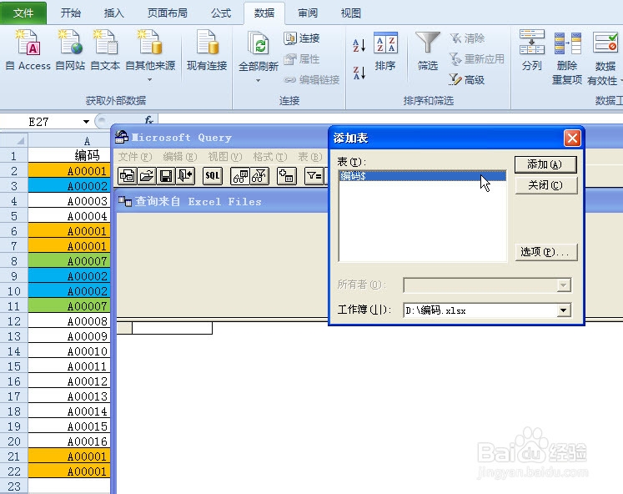
Task: Click the Add (添加) button
Action: pos(545,164)
